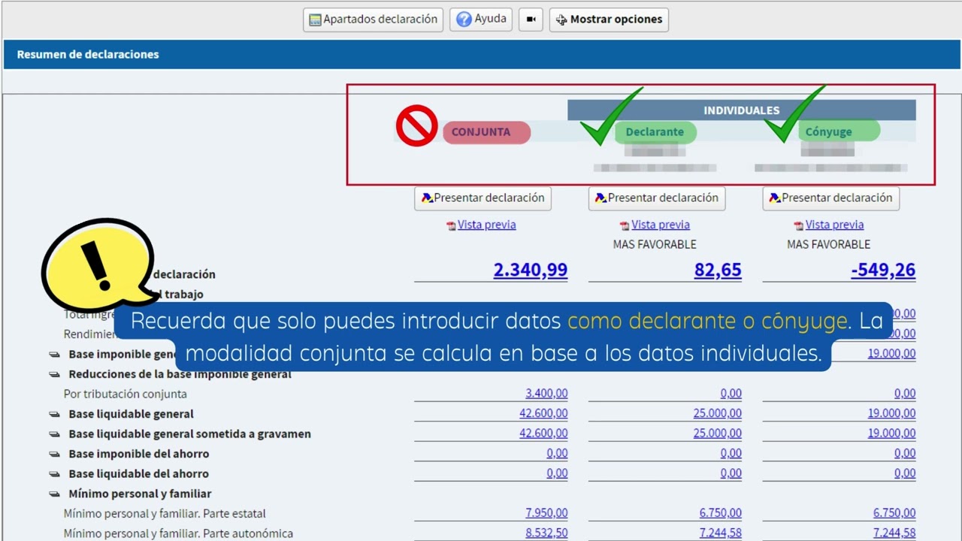Open Vista previa PDF for Conjunta

486,225
